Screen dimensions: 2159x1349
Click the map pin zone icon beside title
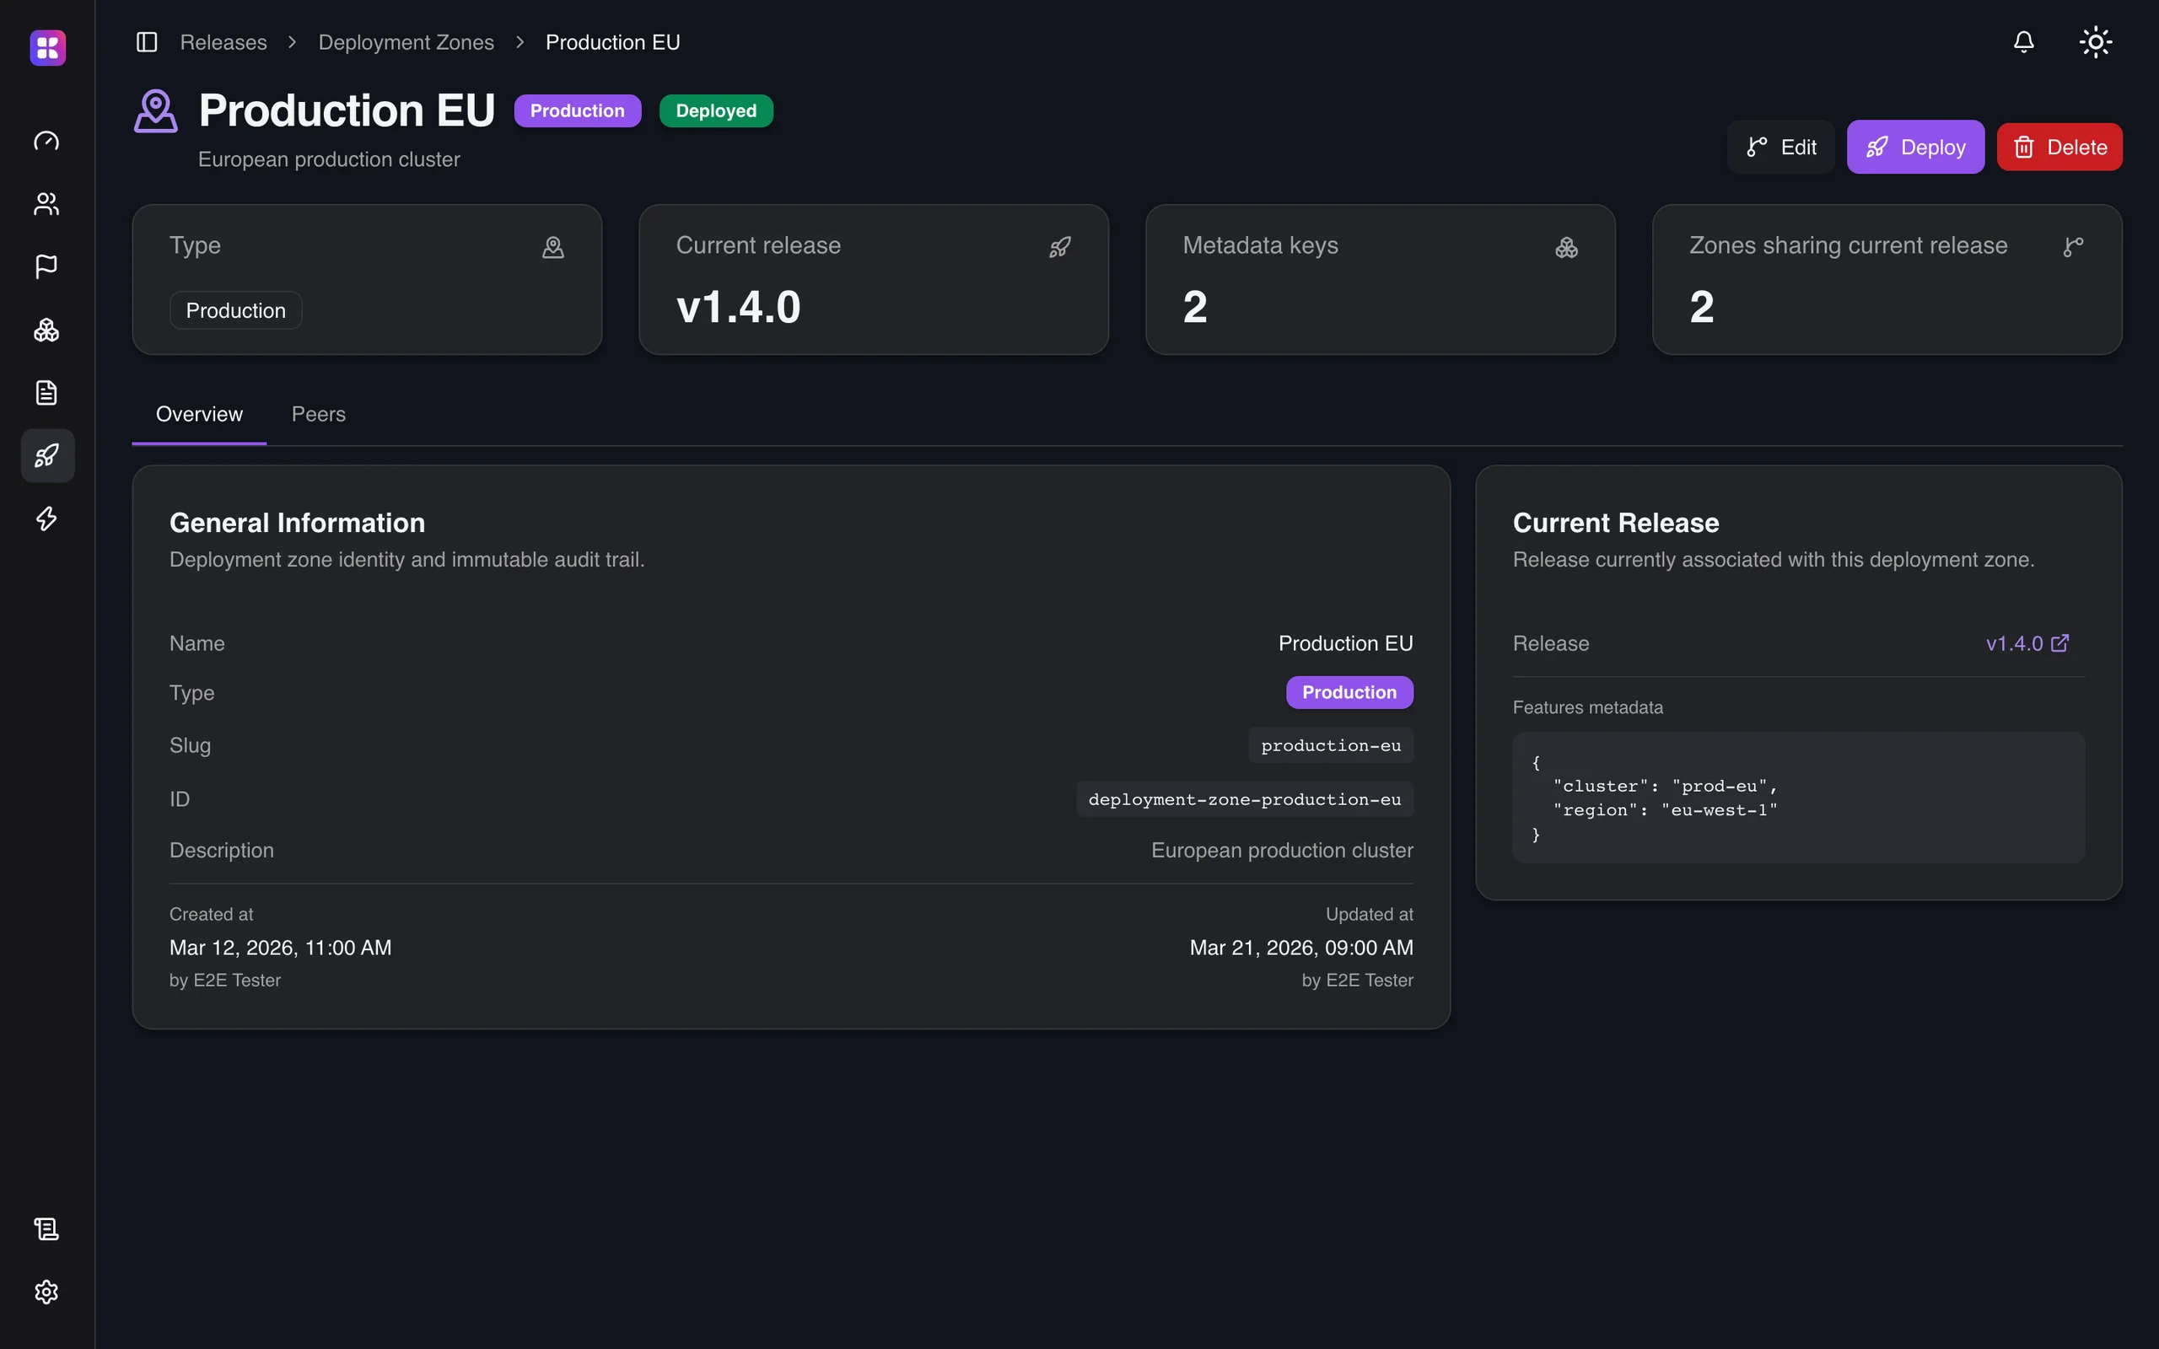156,110
